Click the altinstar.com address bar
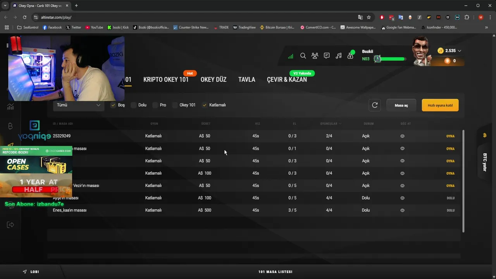 [x=194, y=17]
